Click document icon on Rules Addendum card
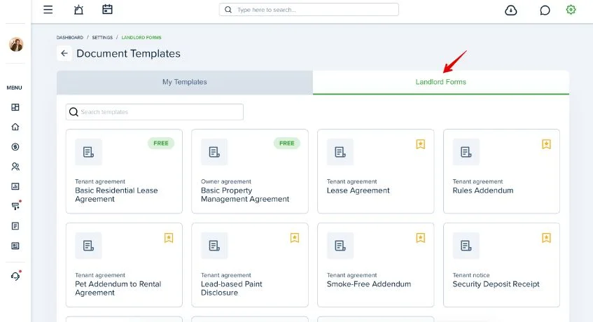 [466, 152]
